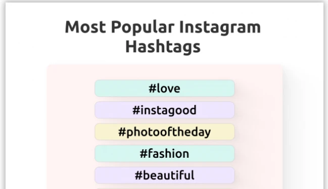Click the hash symbol in #fashion
The width and height of the screenshot is (328, 189).
(x=144, y=154)
